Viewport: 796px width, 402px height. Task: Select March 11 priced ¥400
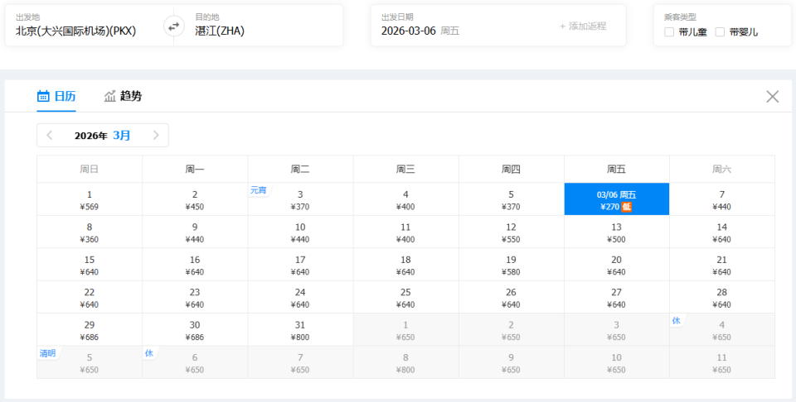pos(405,232)
